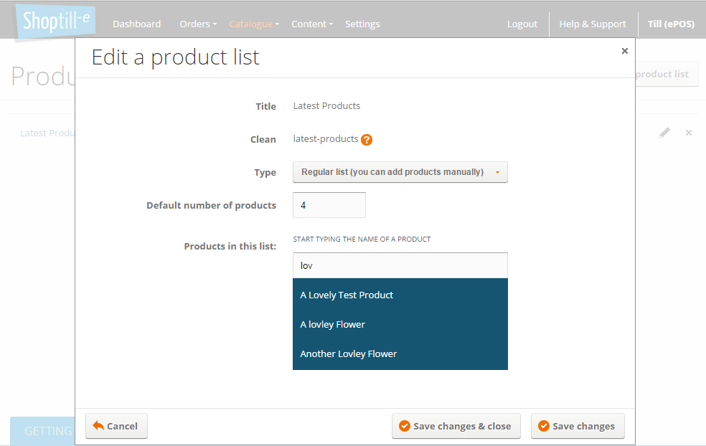Viewport: 706px width, 446px height.
Task: Click the product list button behind dialog
Action: pyautogui.click(x=667, y=75)
